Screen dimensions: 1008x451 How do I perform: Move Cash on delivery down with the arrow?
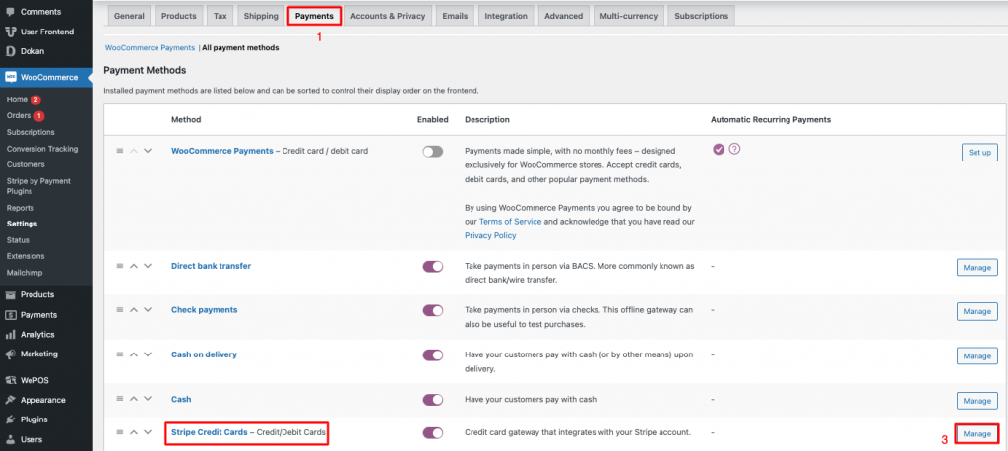pyautogui.click(x=148, y=354)
